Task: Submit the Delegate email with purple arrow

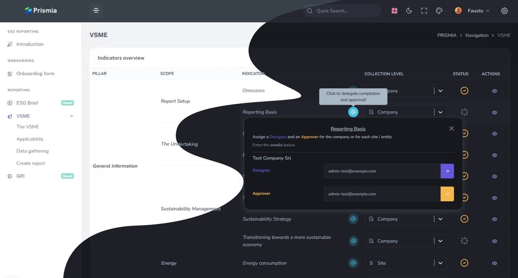Action: pyautogui.click(x=447, y=171)
